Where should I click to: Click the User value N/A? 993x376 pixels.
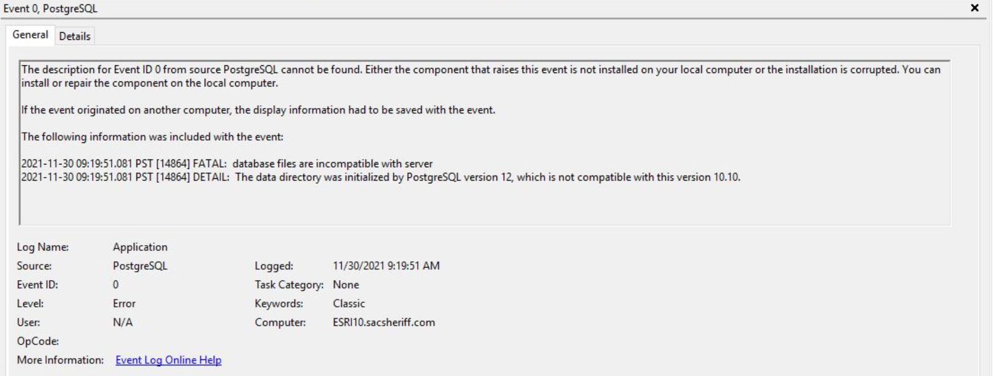123,322
